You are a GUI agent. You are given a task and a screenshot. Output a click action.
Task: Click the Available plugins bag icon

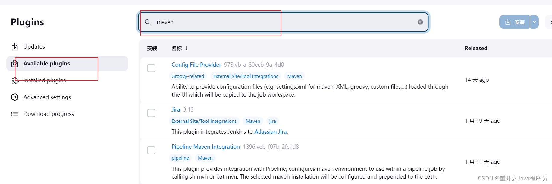pyautogui.click(x=14, y=64)
